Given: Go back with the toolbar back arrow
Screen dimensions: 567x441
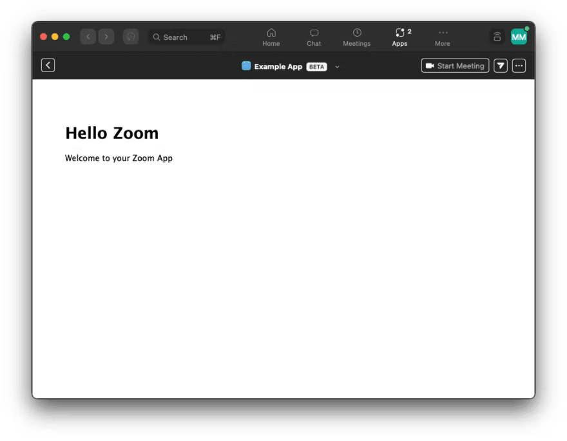Looking at the screenshot, I should pyautogui.click(x=88, y=37).
